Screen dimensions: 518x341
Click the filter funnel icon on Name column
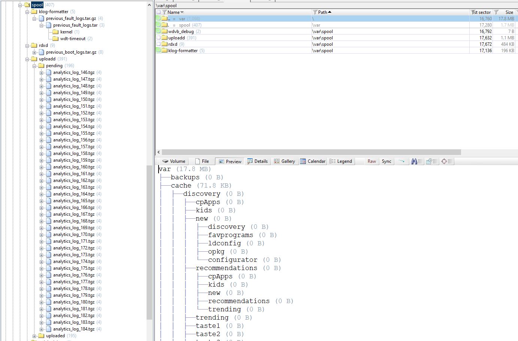(x=165, y=12)
